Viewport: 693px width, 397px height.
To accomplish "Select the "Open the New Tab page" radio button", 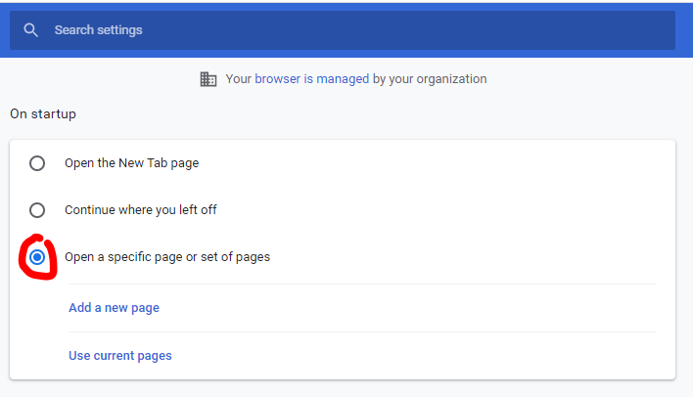I will click(x=37, y=163).
